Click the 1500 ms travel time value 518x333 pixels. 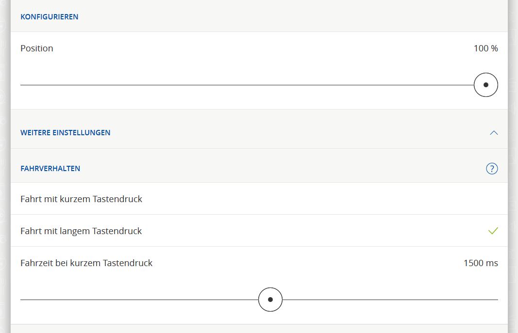point(480,263)
